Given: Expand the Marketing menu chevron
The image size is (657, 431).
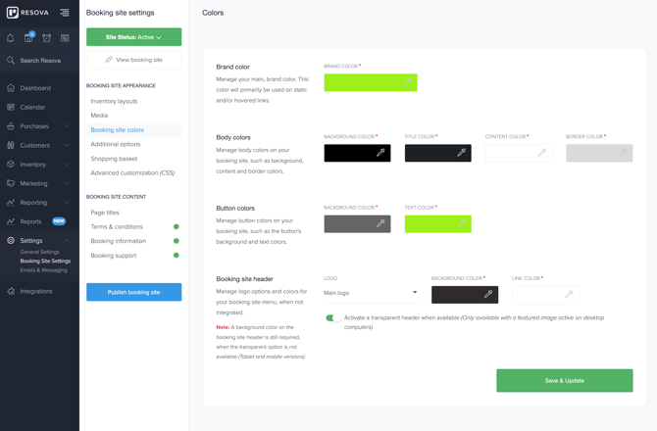Looking at the screenshot, I should click(x=67, y=183).
